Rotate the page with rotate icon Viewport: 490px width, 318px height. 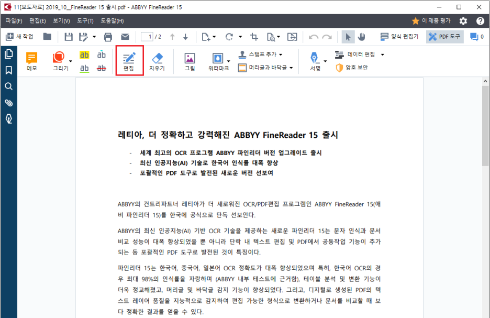[229, 37]
